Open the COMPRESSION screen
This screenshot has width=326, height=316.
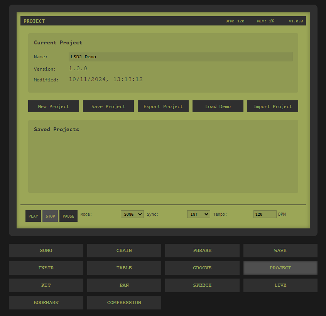coord(124,303)
